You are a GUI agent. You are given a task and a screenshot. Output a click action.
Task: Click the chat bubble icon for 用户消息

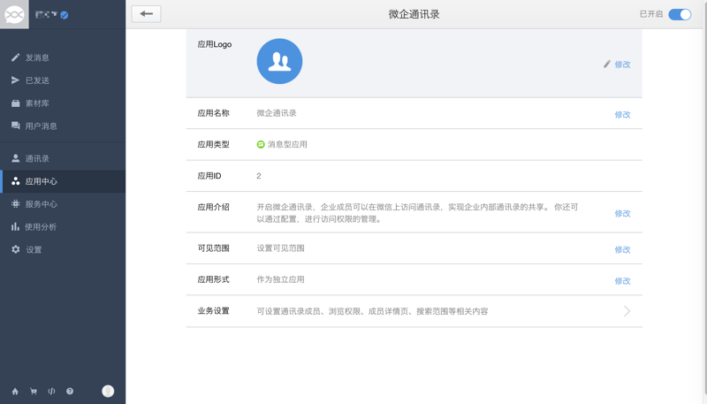pyautogui.click(x=15, y=126)
